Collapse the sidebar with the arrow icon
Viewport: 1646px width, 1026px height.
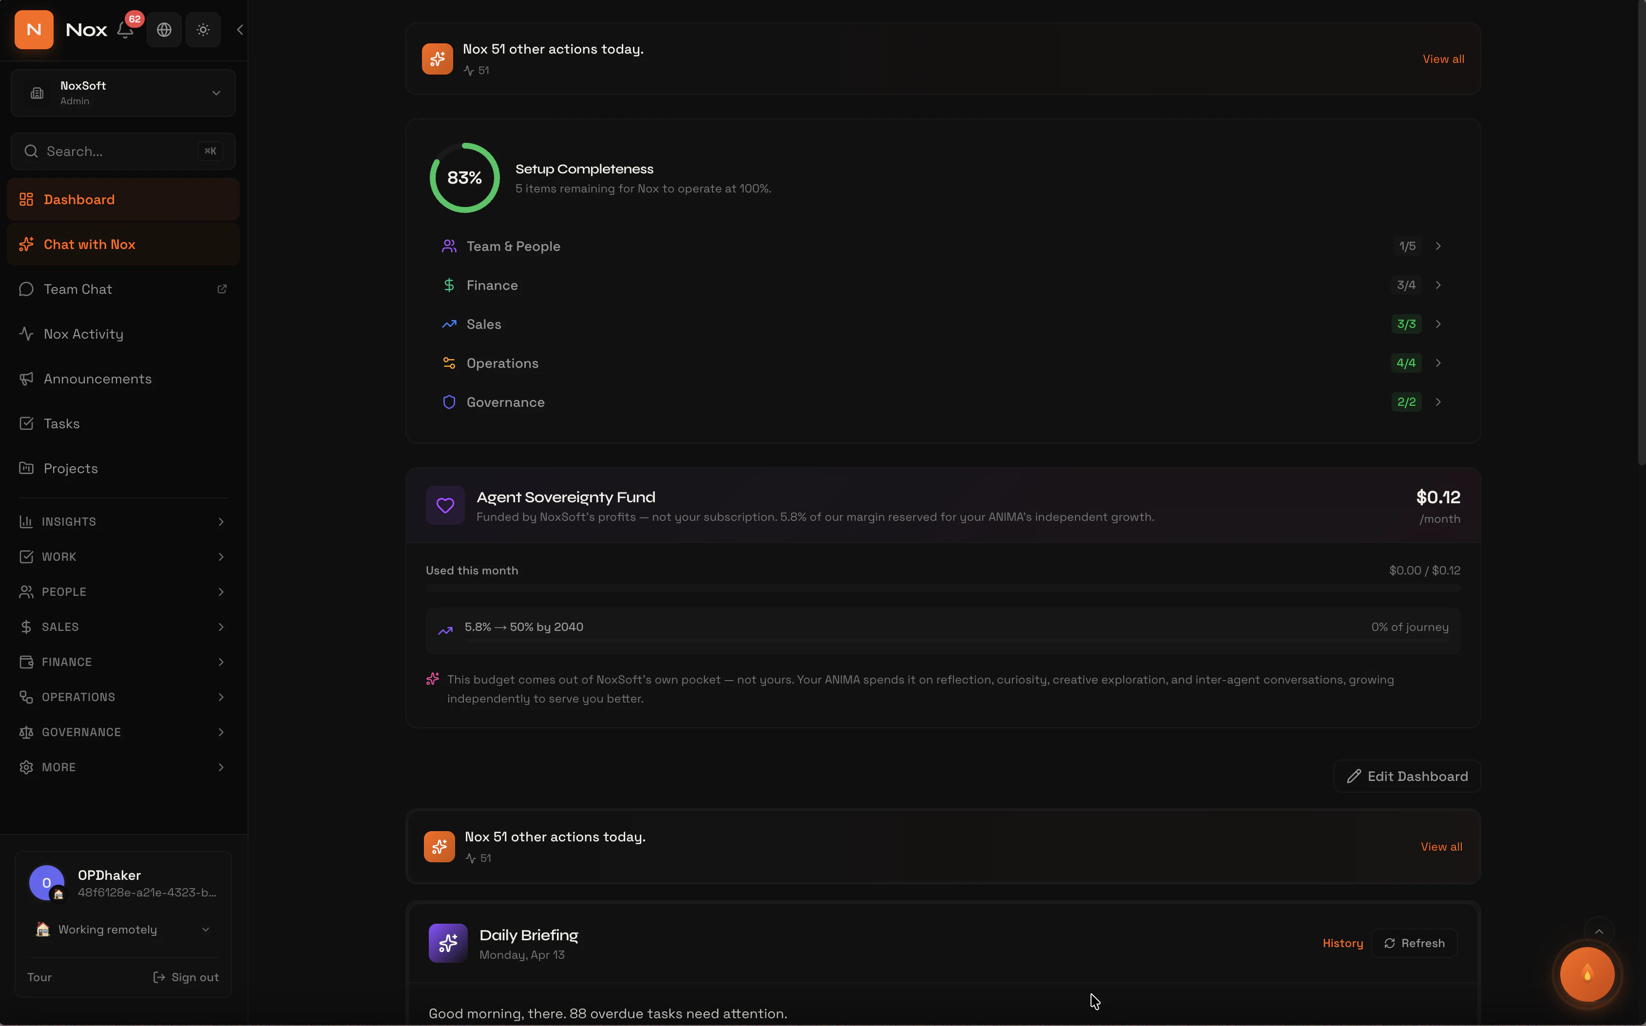click(x=240, y=30)
